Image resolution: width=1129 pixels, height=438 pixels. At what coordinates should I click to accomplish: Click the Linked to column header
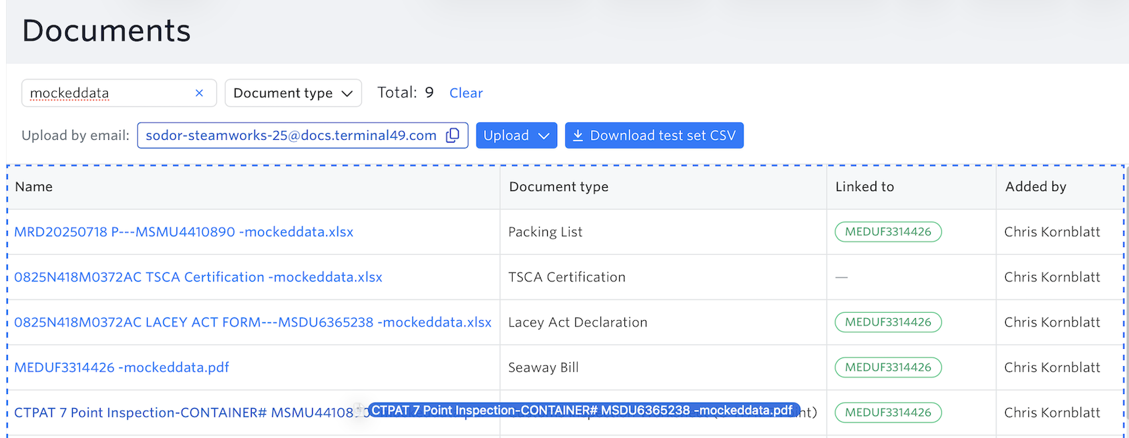click(864, 187)
